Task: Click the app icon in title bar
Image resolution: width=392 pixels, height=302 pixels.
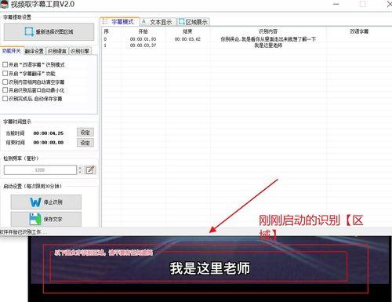Action: (x=4, y=4)
